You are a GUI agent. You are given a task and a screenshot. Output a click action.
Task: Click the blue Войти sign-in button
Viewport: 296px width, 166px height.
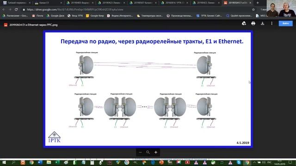286,24
